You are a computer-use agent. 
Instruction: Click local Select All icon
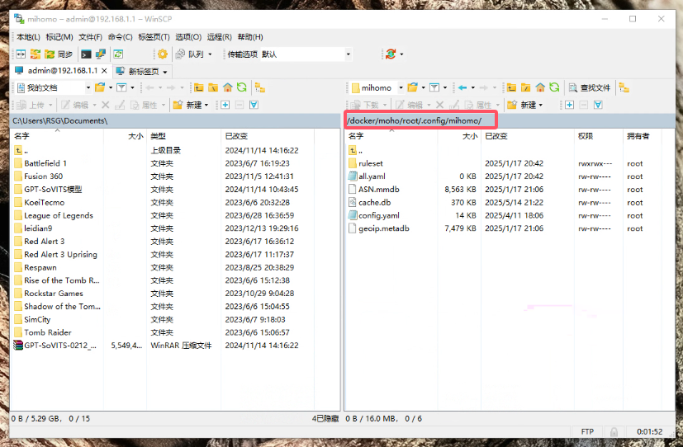[x=254, y=105]
